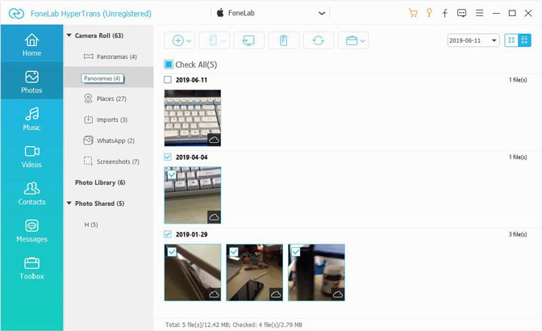
Task: Click the Panoramas (4) rename field
Action: tap(102, 78)
